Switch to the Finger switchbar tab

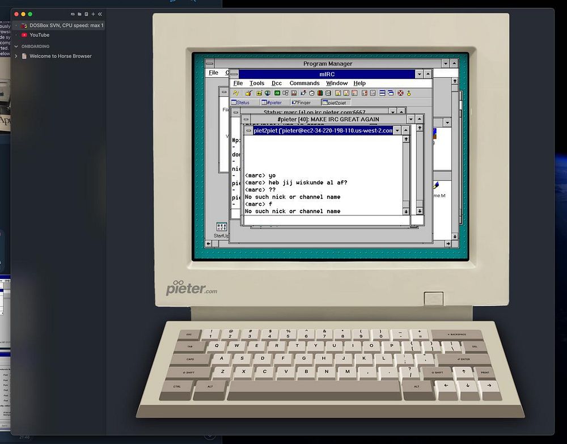(x=305, y=102)
